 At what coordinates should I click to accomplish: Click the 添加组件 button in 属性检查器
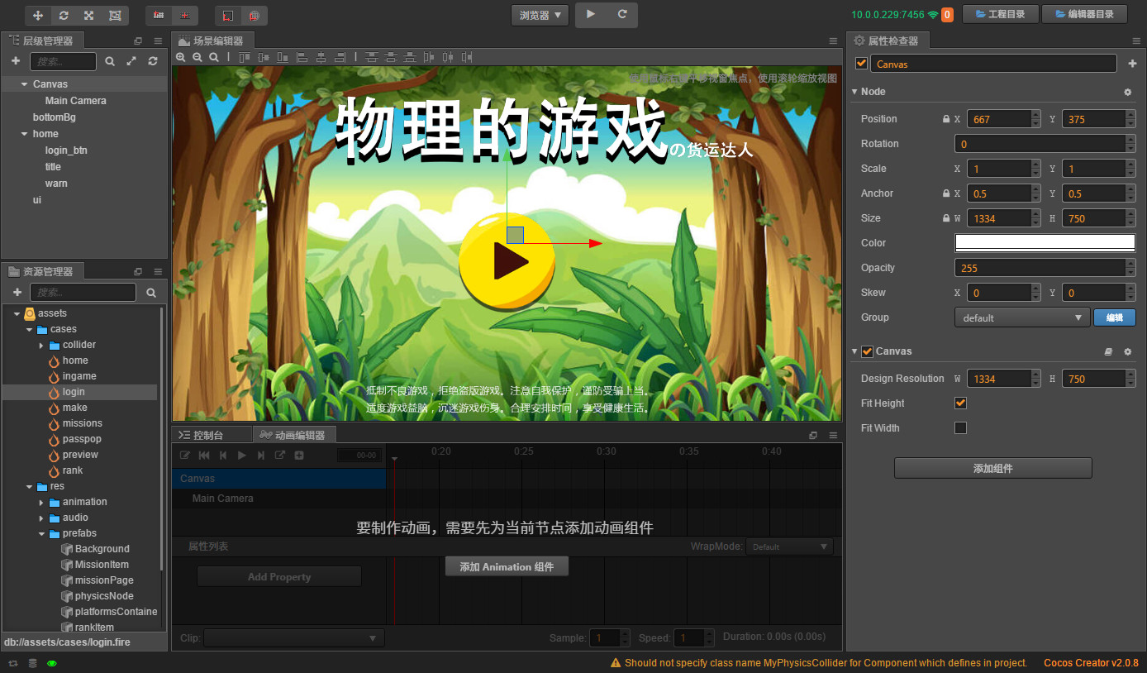tap(992, 468)
